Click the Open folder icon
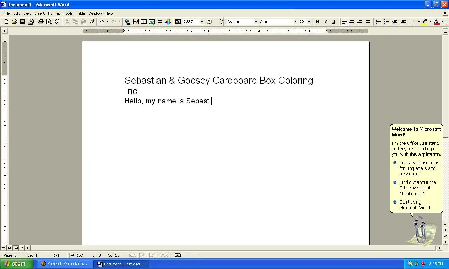Screen dimensions: 449x269 pos(14,22)
